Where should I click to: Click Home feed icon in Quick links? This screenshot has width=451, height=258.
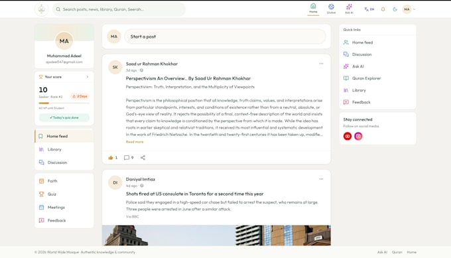click(x=346, y=42)
